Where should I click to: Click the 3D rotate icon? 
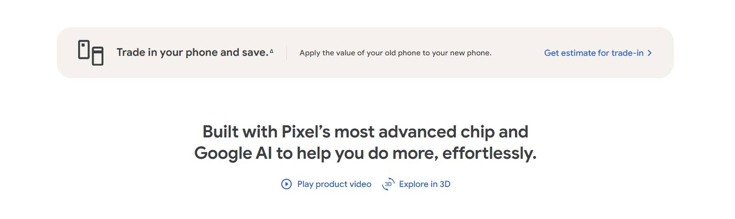388,184
